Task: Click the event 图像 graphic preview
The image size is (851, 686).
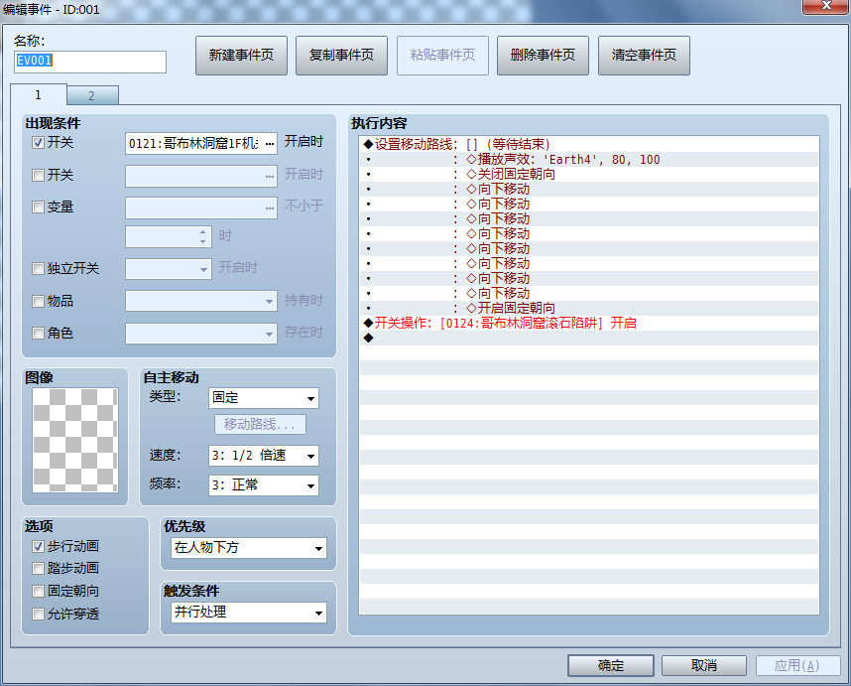Action: click(x=75, y=440)
